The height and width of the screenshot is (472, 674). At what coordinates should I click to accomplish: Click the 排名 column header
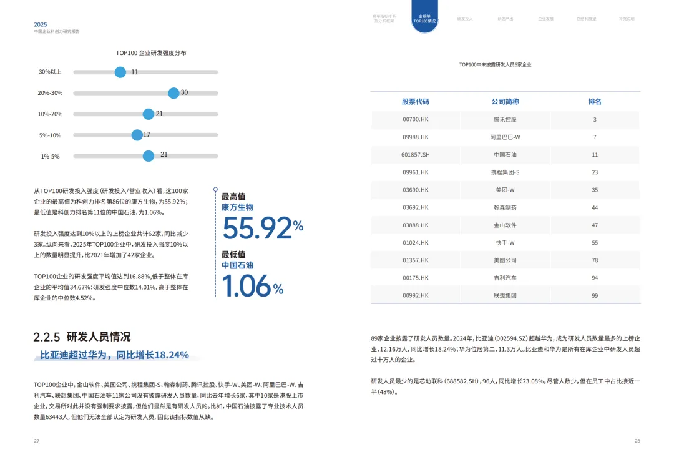click(x=595, y=101)
